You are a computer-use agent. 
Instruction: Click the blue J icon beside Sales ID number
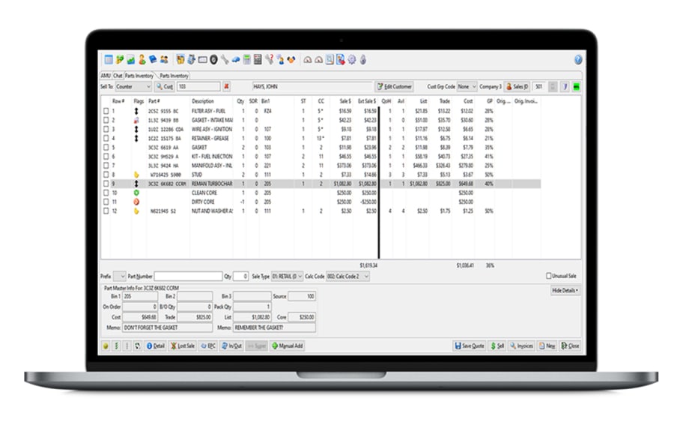pos(565,87)
